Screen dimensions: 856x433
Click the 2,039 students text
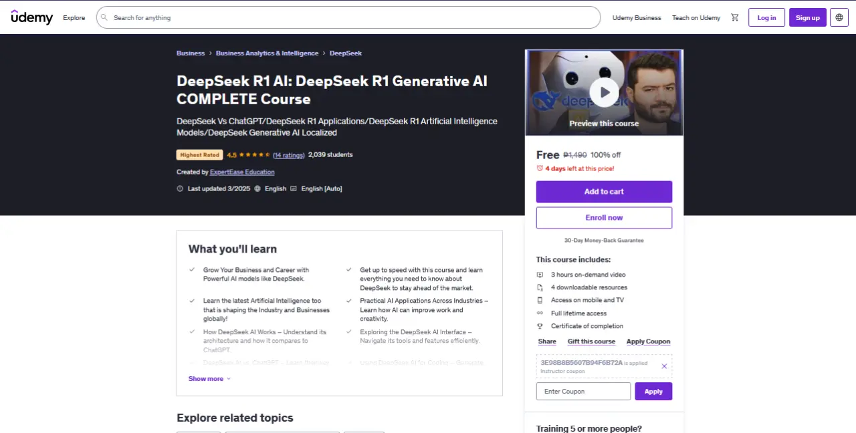pyautogui.click(x=330, y=155)
